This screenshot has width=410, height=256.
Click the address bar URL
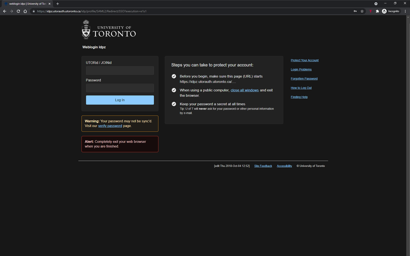pos(92,11)
